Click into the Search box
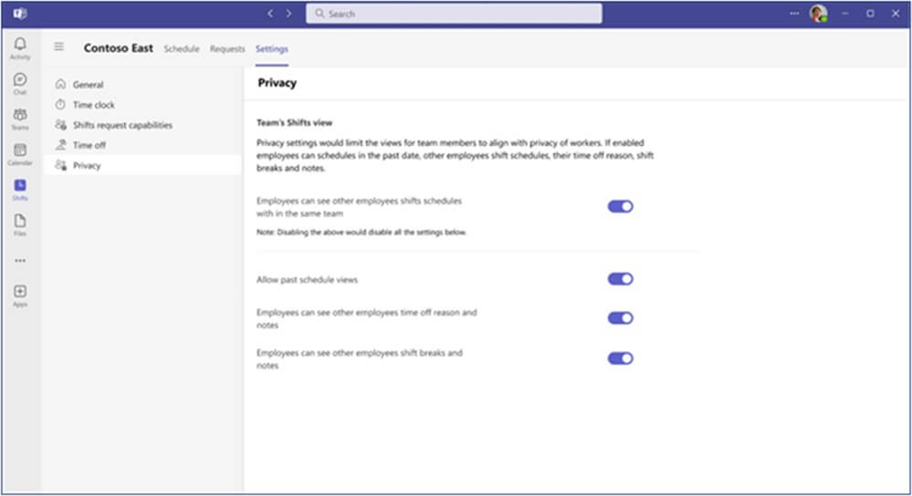 click(x=454, y=14)
